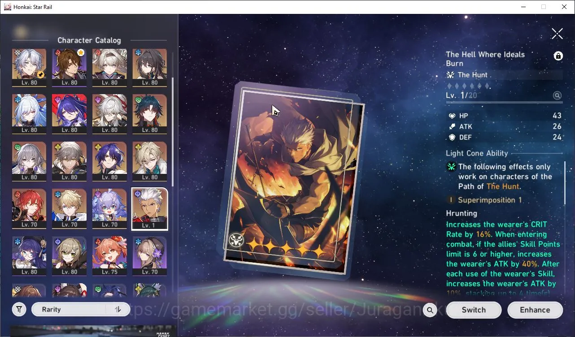
Task: Click the DEF shield icon
Action: pos(452,137)
